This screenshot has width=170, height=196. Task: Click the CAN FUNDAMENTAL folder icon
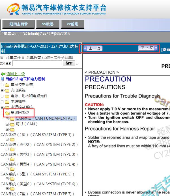[12, 119]
